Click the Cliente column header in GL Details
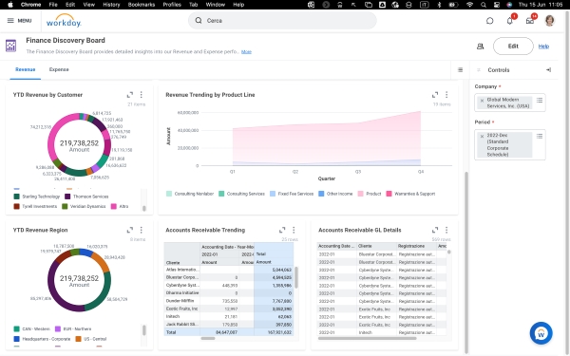 376,246
